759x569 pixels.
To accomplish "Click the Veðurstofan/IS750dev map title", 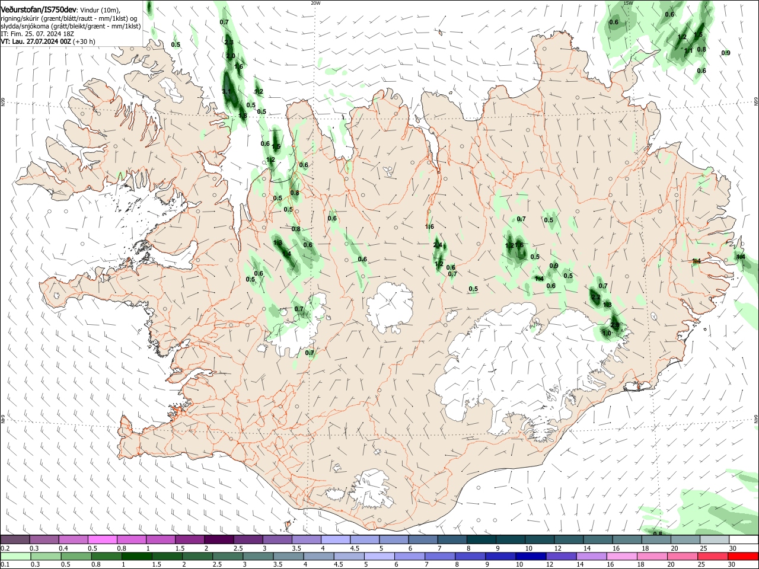I will point(39,10).
